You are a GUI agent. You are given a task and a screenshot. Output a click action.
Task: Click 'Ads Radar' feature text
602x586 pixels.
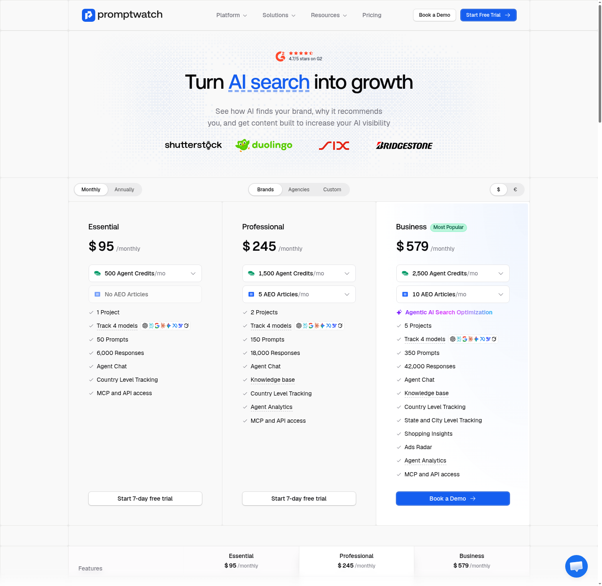tap(418, 447)
